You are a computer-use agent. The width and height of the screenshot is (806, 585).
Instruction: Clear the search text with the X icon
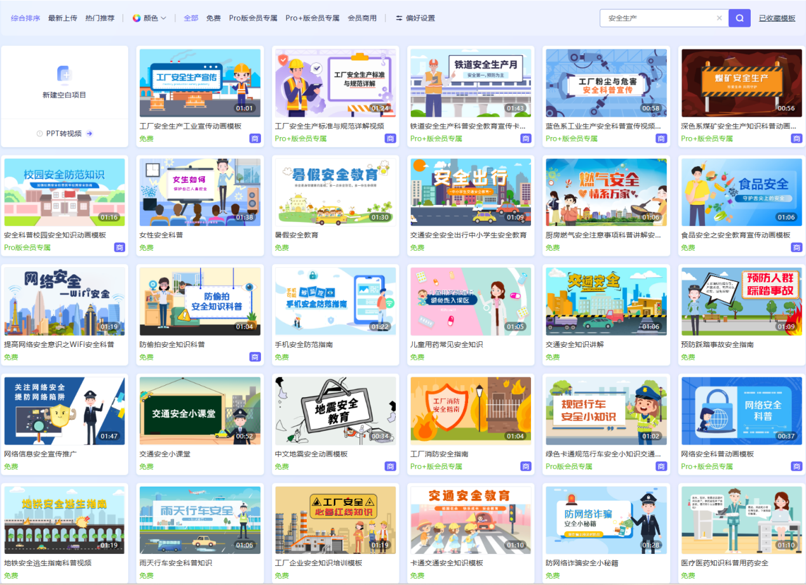tap(719, 17)
